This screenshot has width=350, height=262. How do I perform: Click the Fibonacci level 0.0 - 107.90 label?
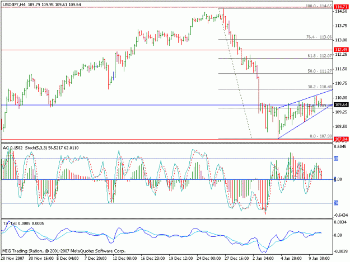pos(321,136)
